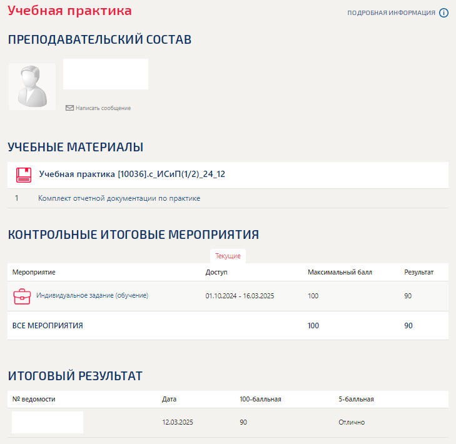This screenshot has height=444, width=456.
Task: Click the Отлично grade value
Action: [x=352, y=422]
